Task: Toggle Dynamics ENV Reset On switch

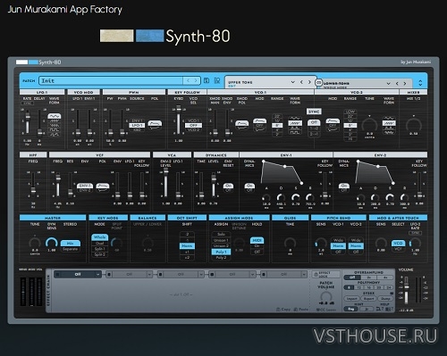Action: (x=228, y=187)
